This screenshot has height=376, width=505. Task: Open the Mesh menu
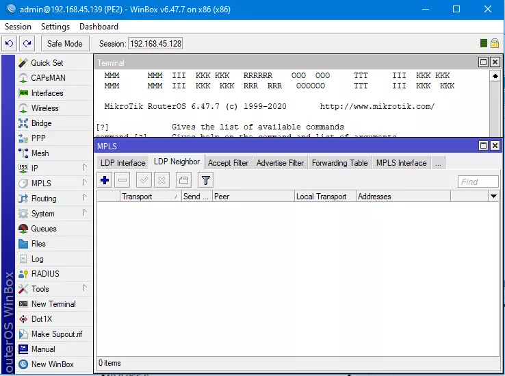tap(54, 153)
